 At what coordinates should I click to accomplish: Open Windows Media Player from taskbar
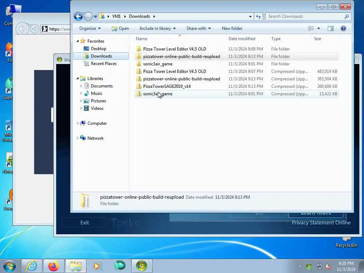[97, 266]
